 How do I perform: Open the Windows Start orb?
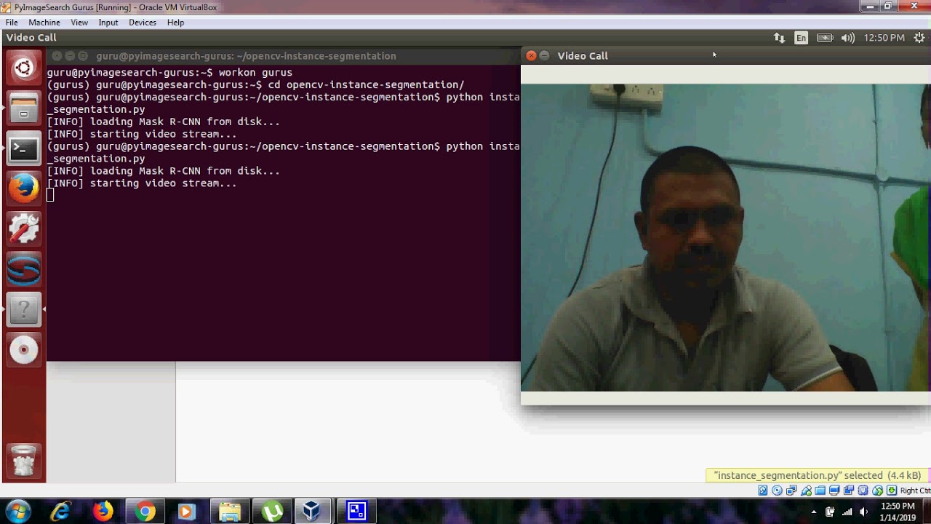17,512
